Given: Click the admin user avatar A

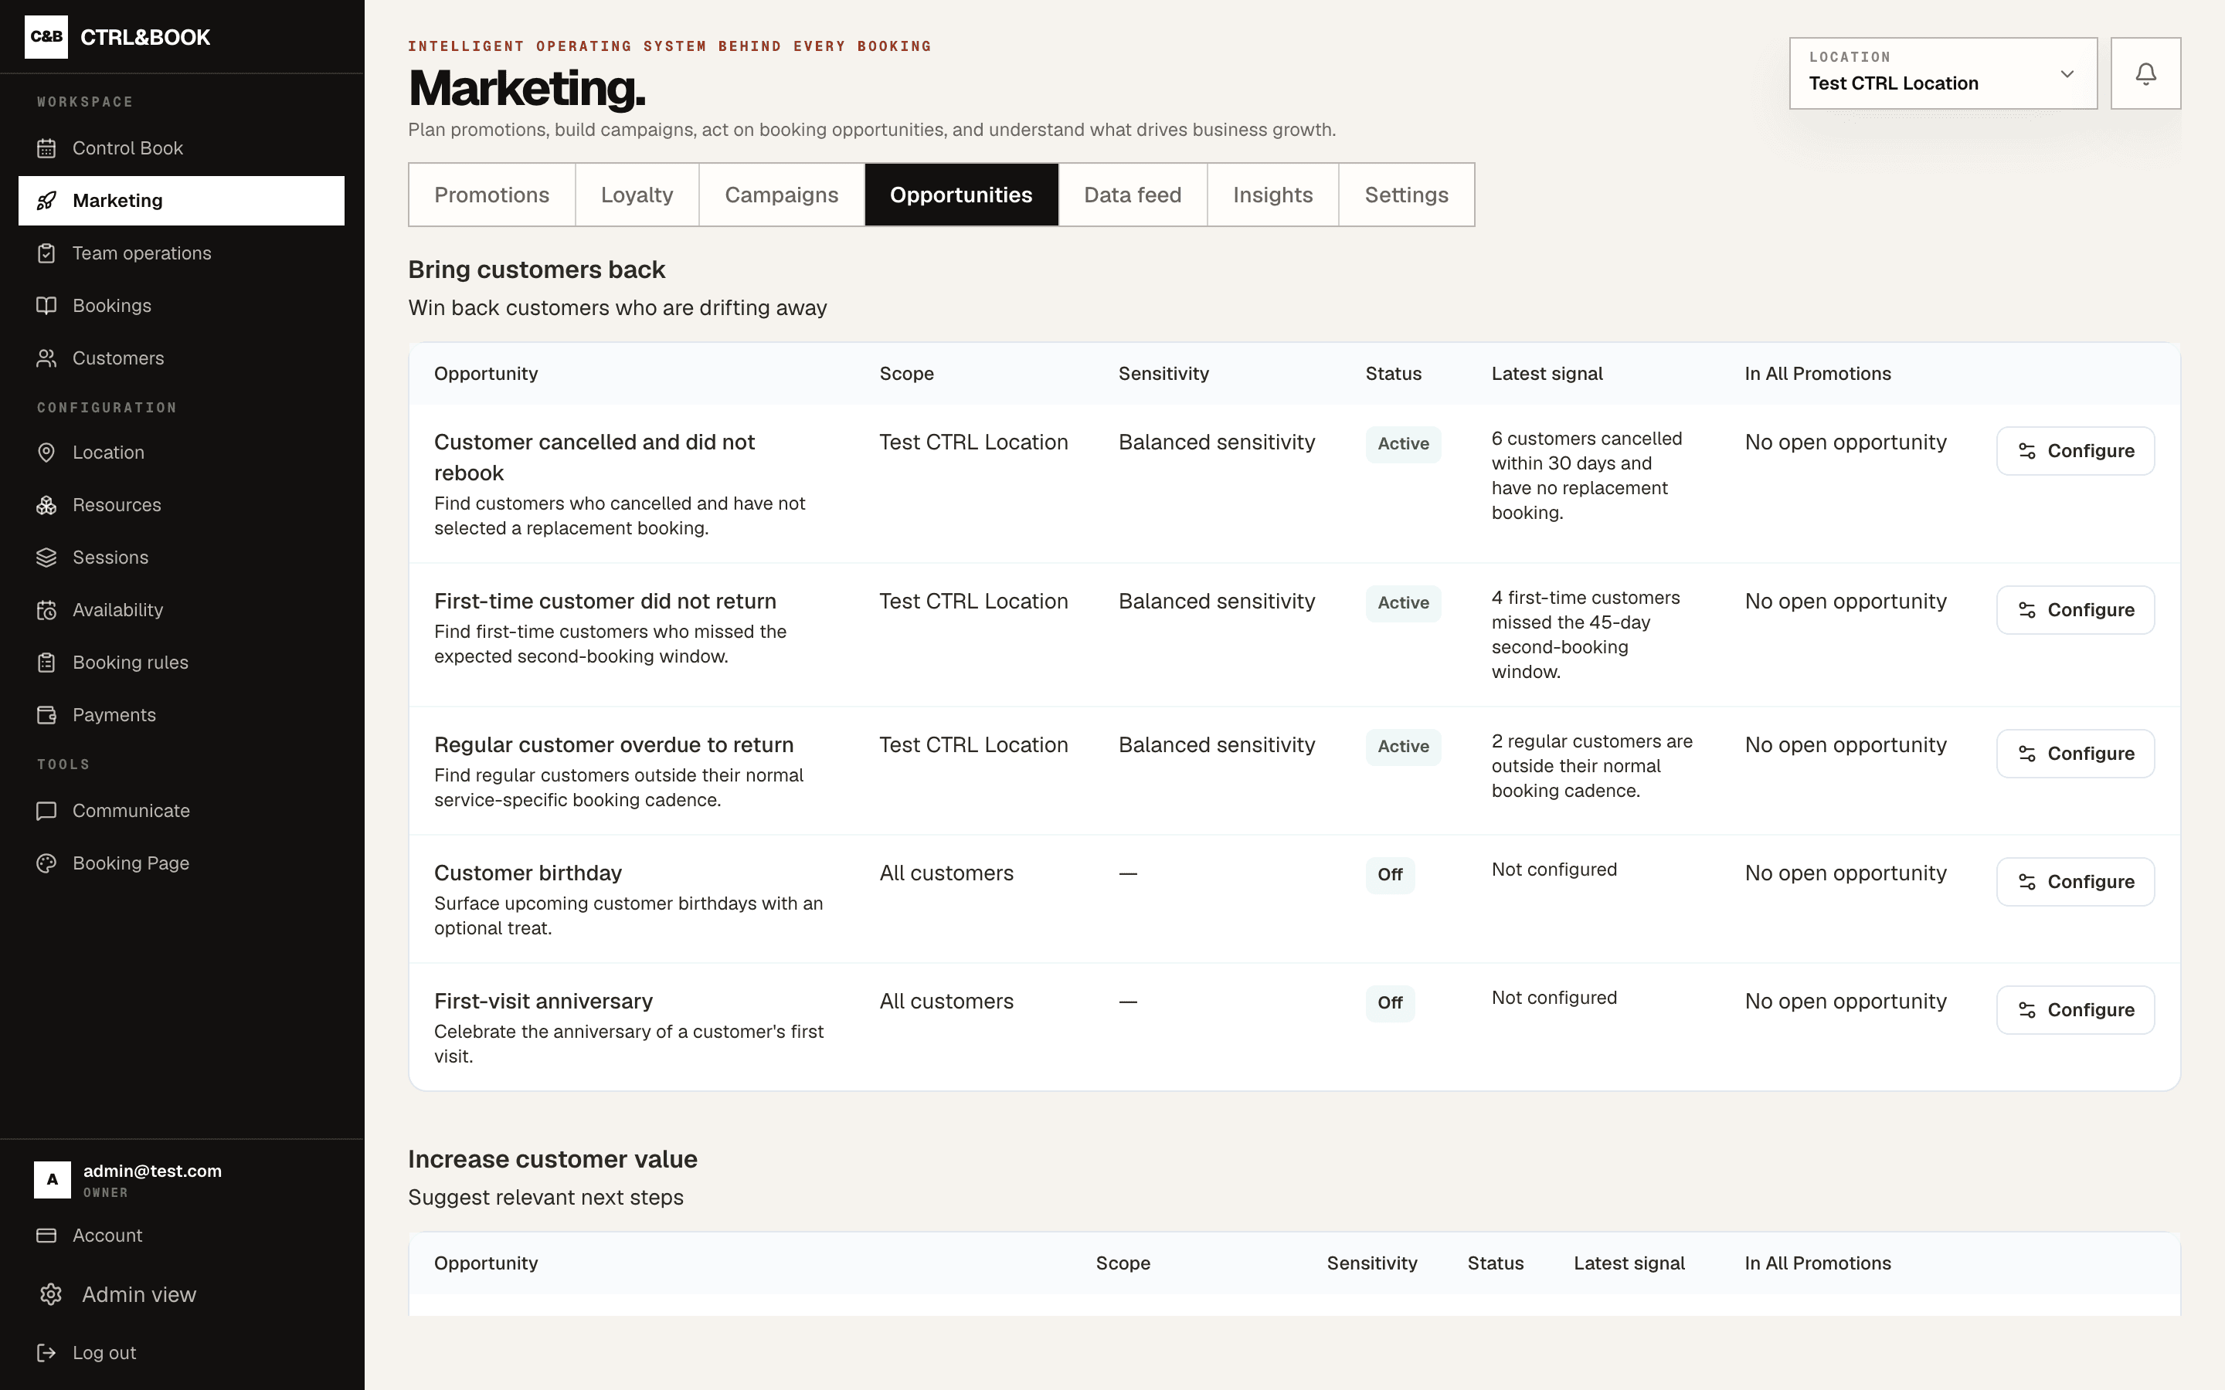Looking at the screenshot, I should tap(53, 1179).
